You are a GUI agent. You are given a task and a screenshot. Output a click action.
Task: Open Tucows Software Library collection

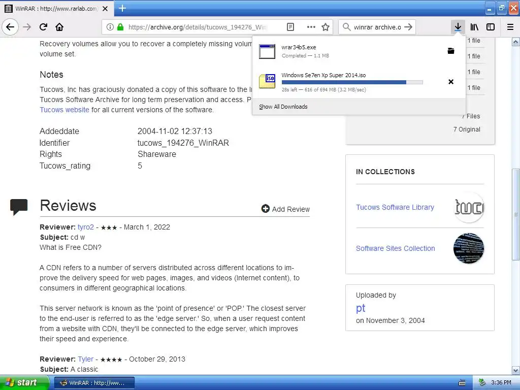395,207
